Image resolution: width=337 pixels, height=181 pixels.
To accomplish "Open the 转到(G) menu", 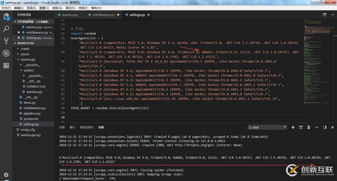I will [x=57, y=8].
